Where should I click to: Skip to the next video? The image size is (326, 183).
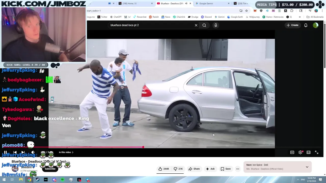23,152
